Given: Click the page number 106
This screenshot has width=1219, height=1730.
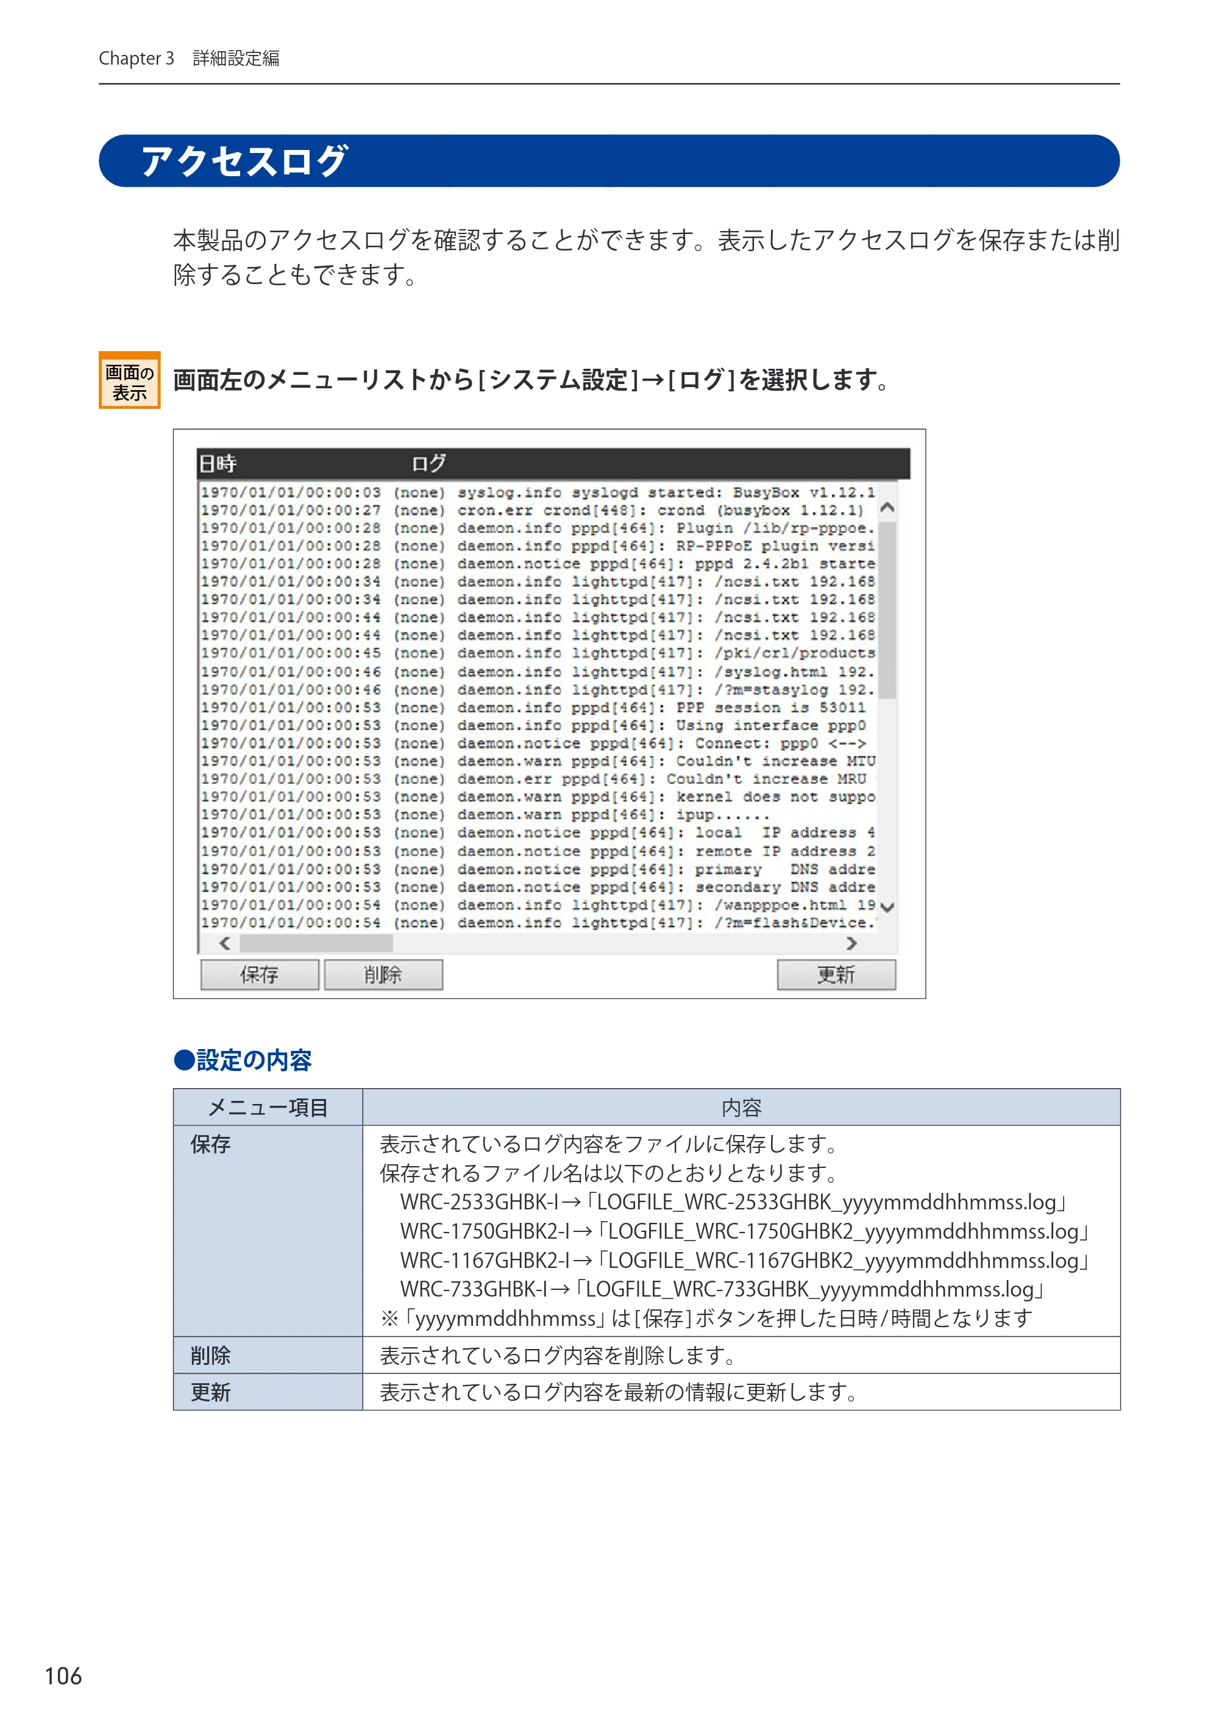Looking at the screenshot, I should click(x=63, y=1676).
